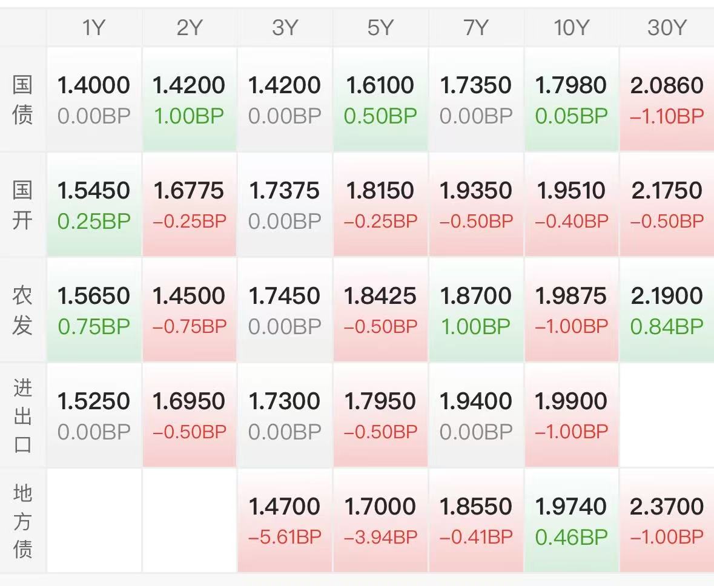Select the 30Y column header
The height and width of the screenshot is (586, 714).
point(666,28)
